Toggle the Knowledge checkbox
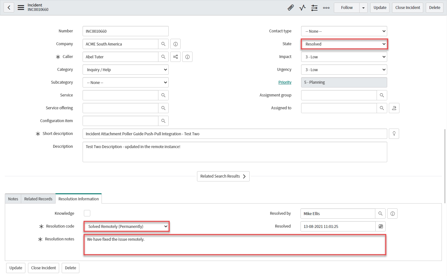The width and height of the screenshot is (447, 276). point(87,213)
